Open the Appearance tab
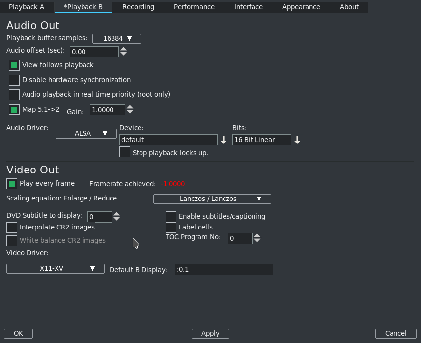The image size is (421, 343). 301,7
